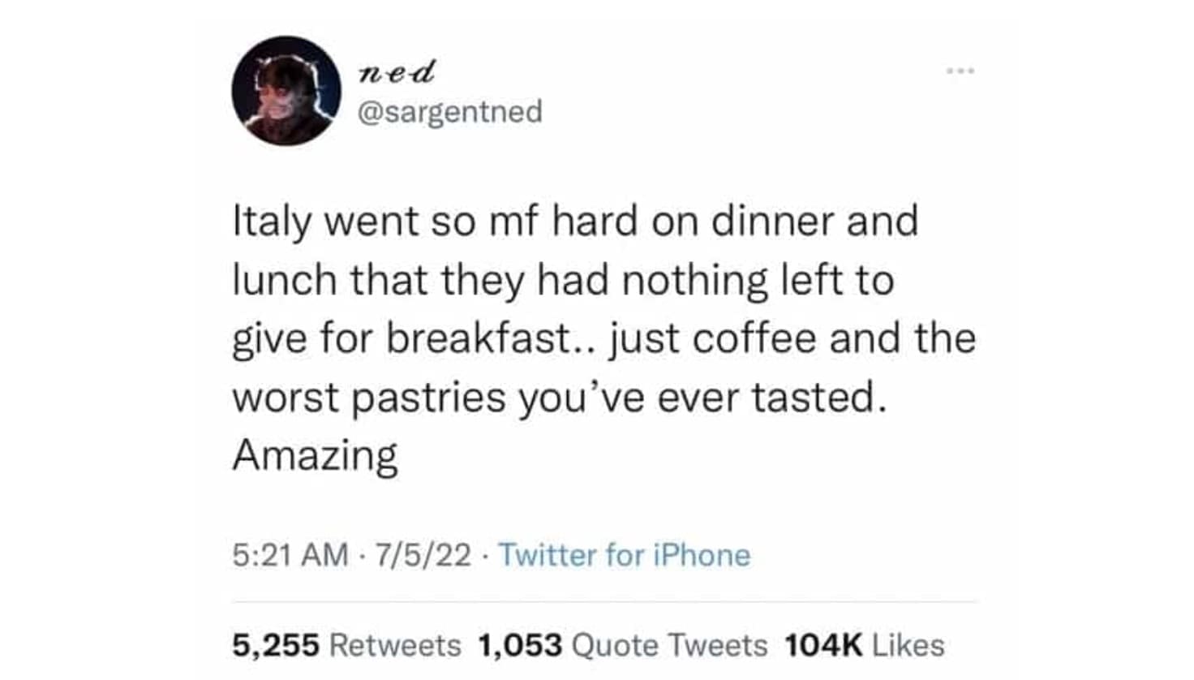Click ned's round profile avatar
1194x680 pixels.
[286, 91]
